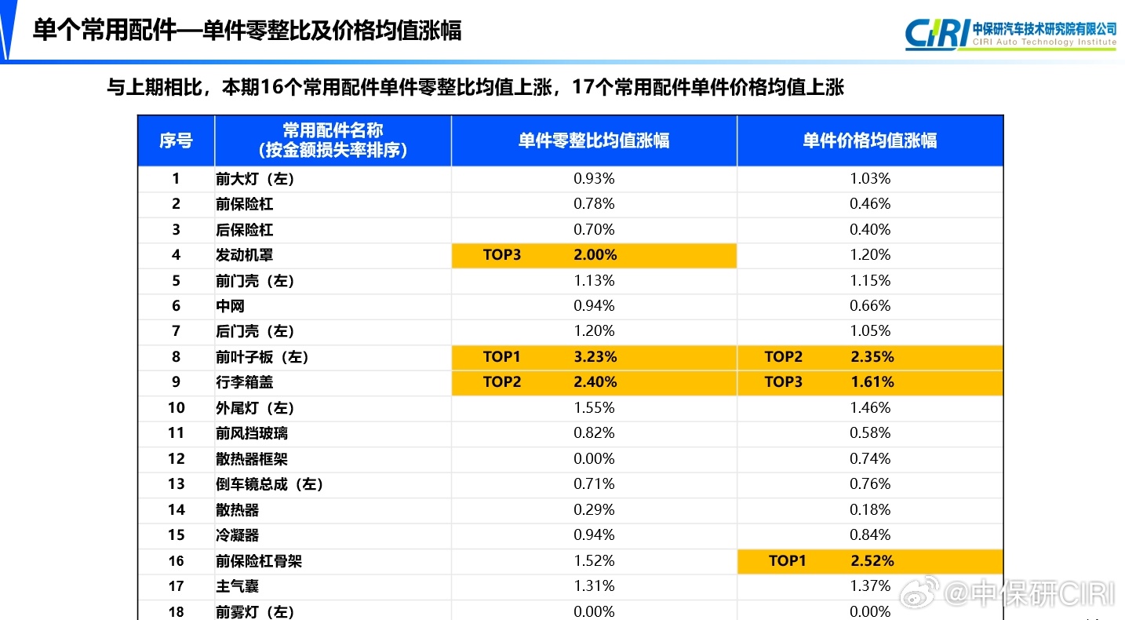Click the TOP2 label beside 2.40%

tap(502, 382)
